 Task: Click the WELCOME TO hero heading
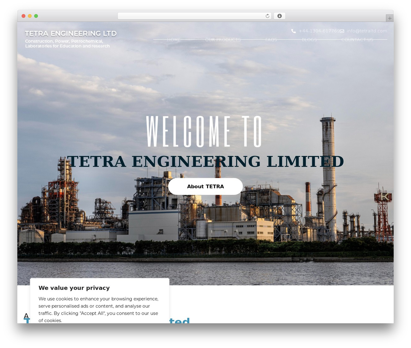204,131
